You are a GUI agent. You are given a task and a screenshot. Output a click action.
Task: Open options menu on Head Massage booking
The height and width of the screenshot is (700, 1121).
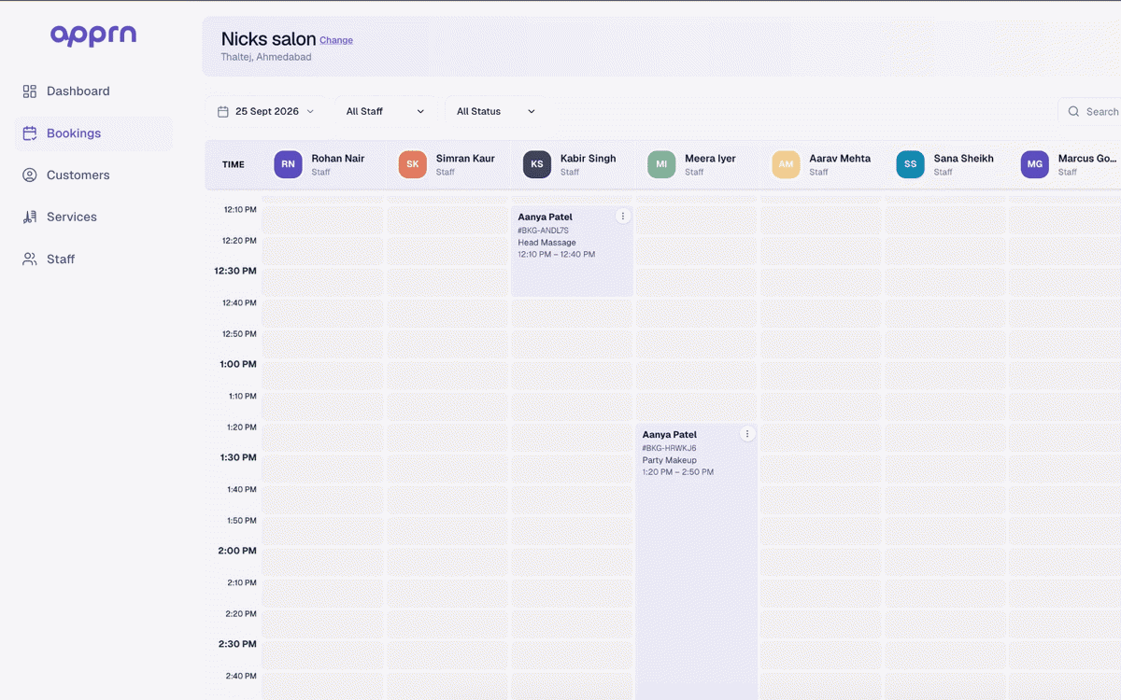click(x=623, y=217)
